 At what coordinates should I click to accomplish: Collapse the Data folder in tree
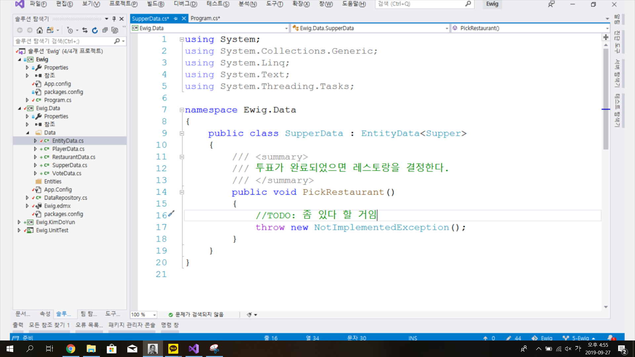coord(27,133)
